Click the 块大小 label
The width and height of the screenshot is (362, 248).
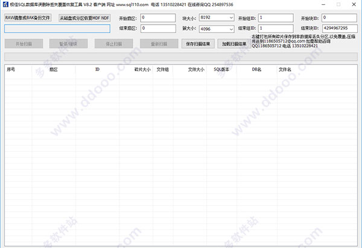pyautogui.click(x=189, y=19)
